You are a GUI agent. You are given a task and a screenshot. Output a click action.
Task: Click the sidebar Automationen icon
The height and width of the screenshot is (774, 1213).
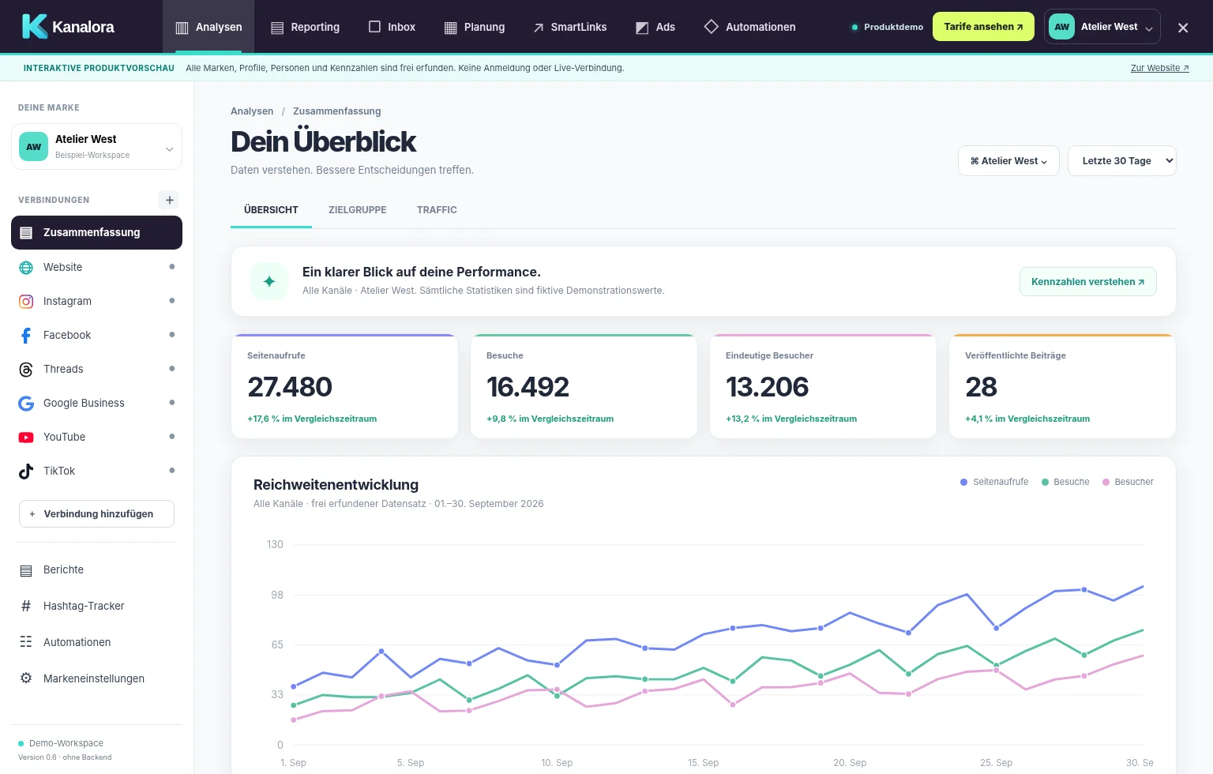26,642
